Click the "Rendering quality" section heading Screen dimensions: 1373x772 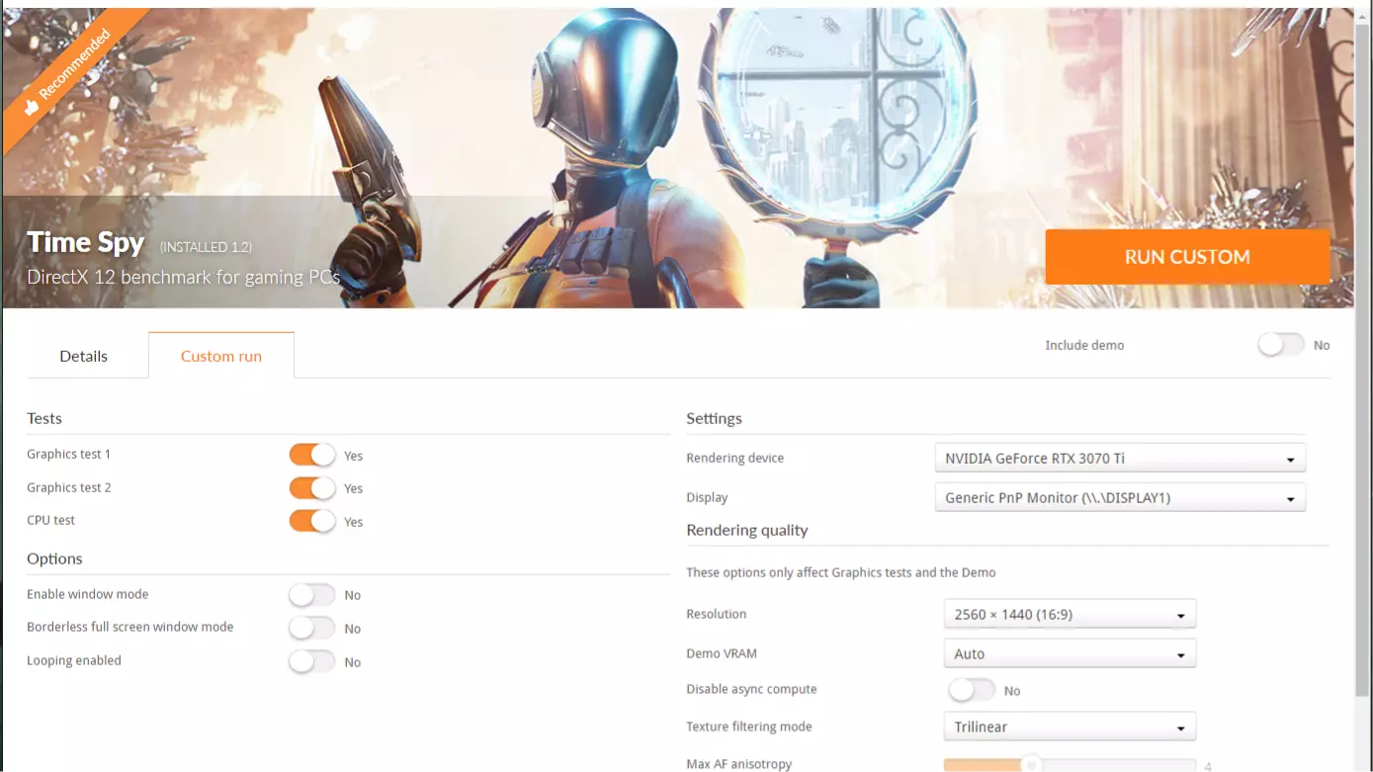747,530
